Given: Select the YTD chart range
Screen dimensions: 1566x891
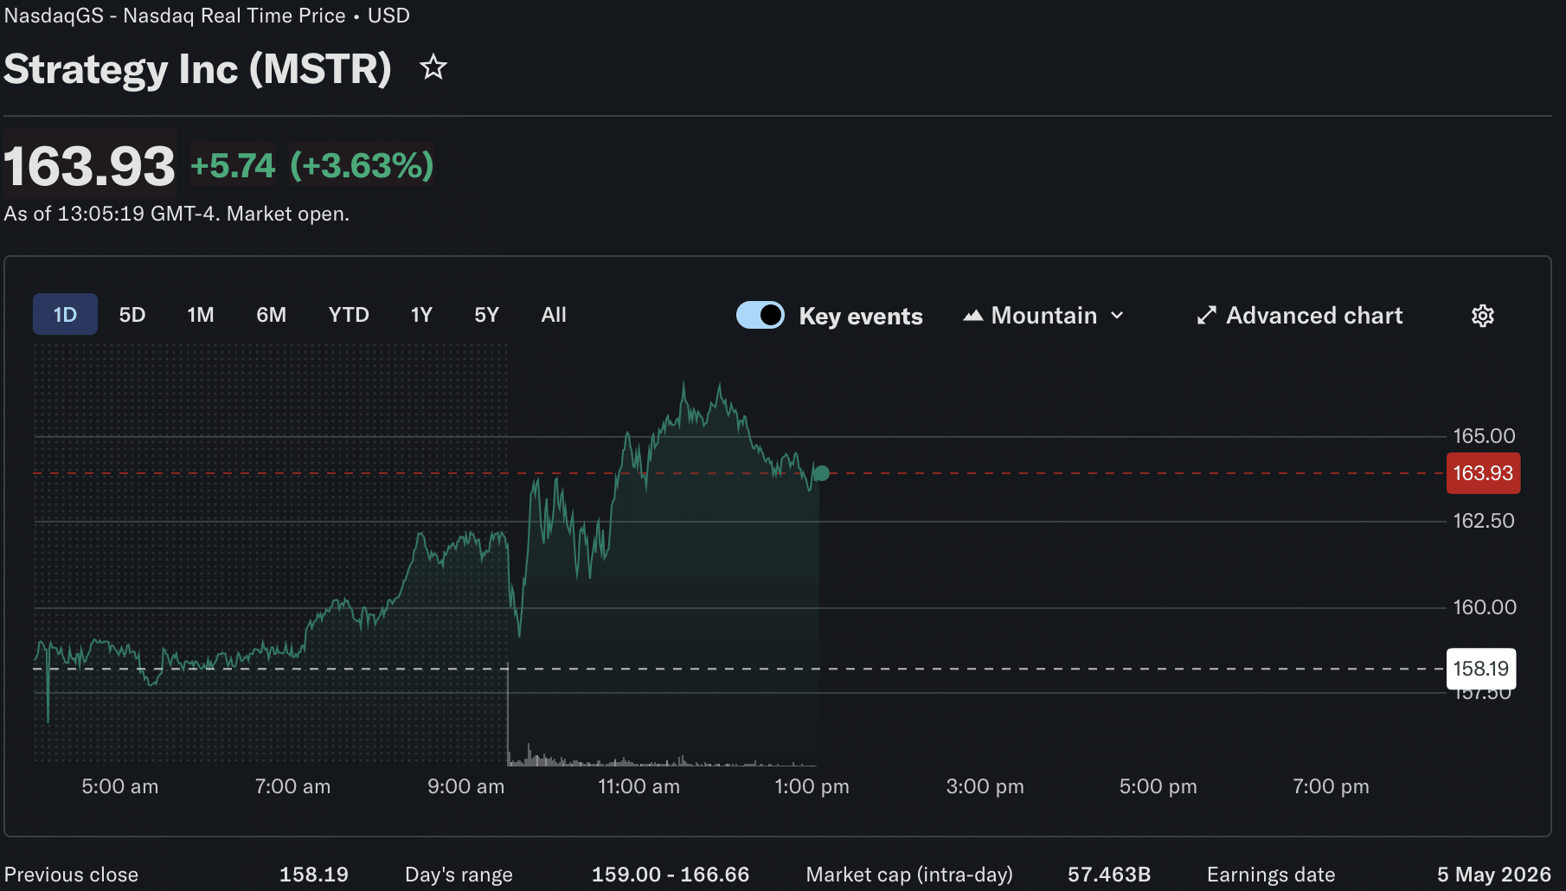Looking at the screenshot, I should tap(349, 314).
